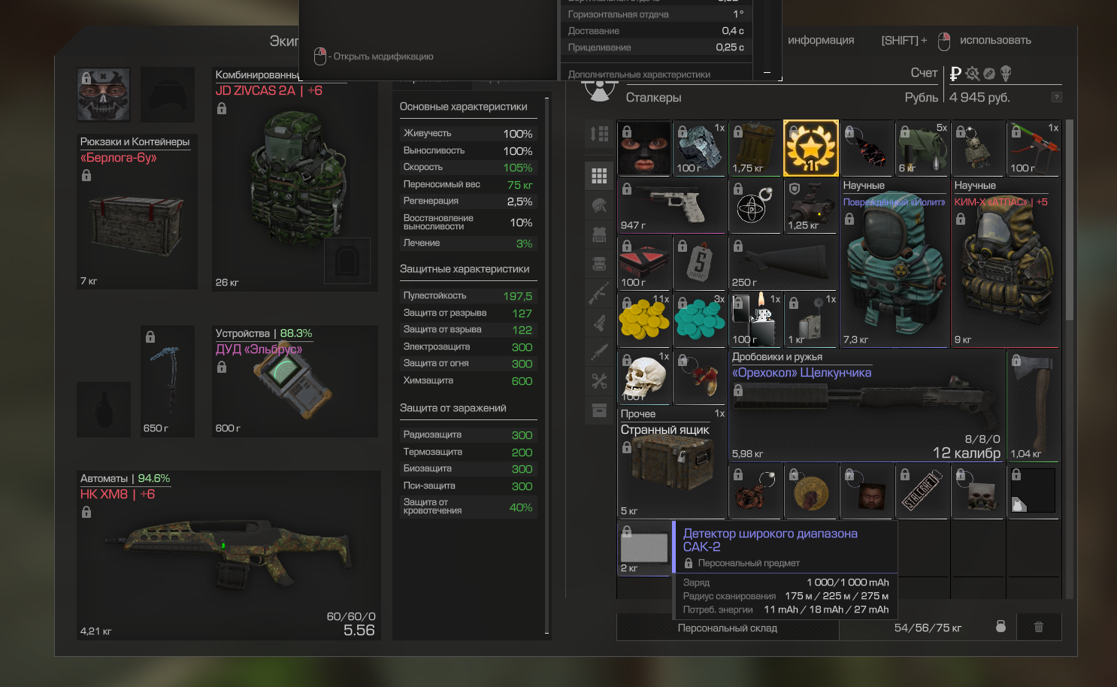1117x687 pixels.
Task: Select the skull currency icon
Action: pyautogui.click(x=1006, y=74)
